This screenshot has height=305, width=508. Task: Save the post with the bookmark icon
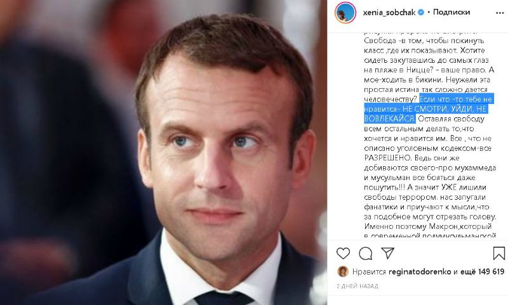[499, 253]
